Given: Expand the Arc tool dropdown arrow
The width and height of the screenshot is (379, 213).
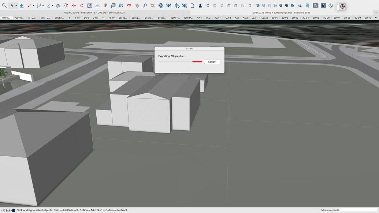Looking at the screenshot, I should [42, 5].
